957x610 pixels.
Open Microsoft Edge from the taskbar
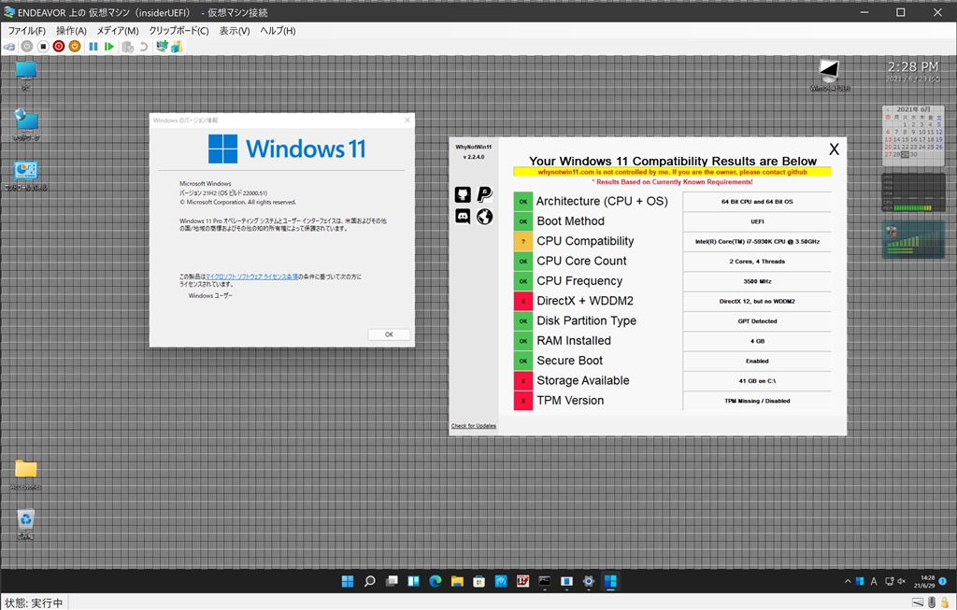(x=435, y=582)
